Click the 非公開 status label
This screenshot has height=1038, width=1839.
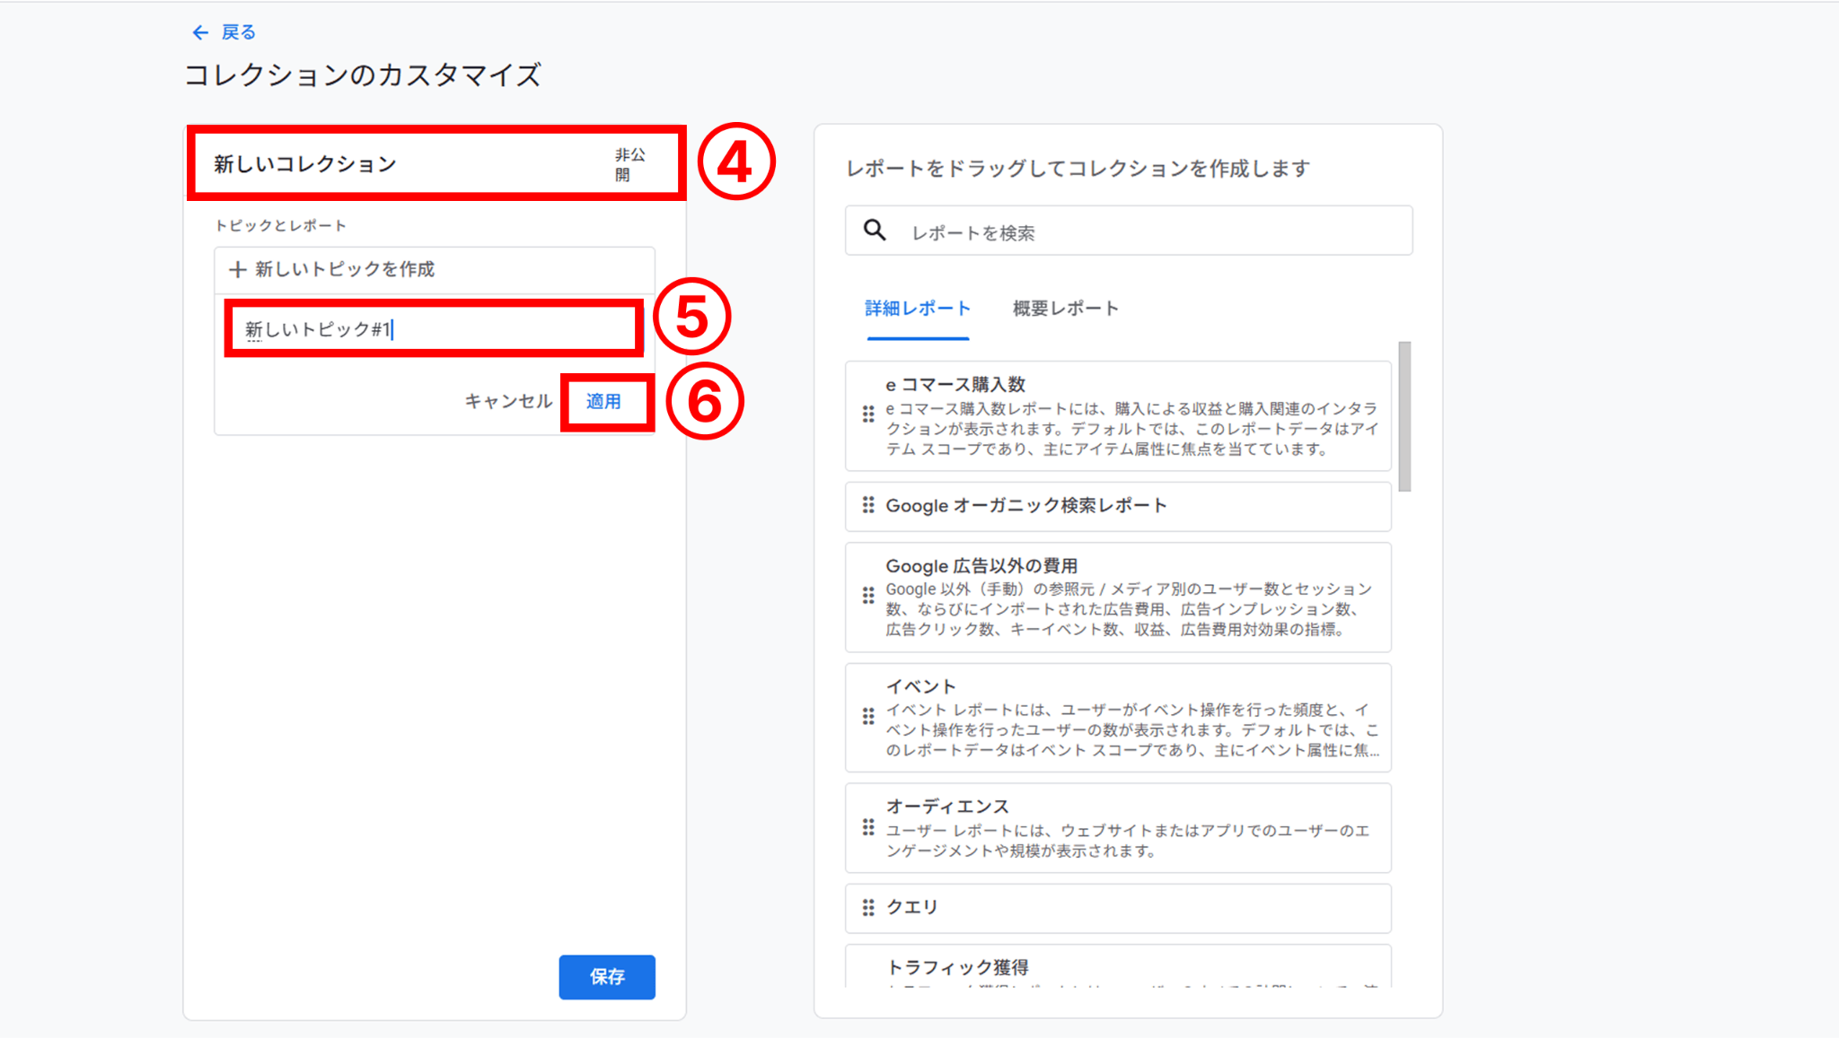(x=629, y=164)
